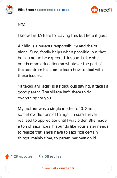This screenshot has height=178, width=117.
Task: Click the 'View 58 comments' button
Action: click(58, 168)
